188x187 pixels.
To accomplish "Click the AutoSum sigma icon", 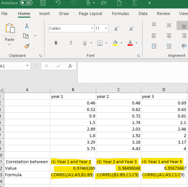I will tap(135, 3).
